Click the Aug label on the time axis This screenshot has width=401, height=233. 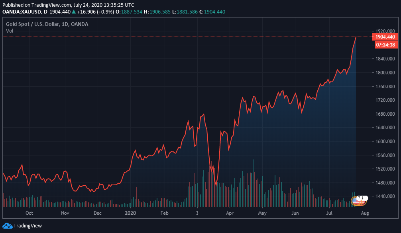click(365, 213)
